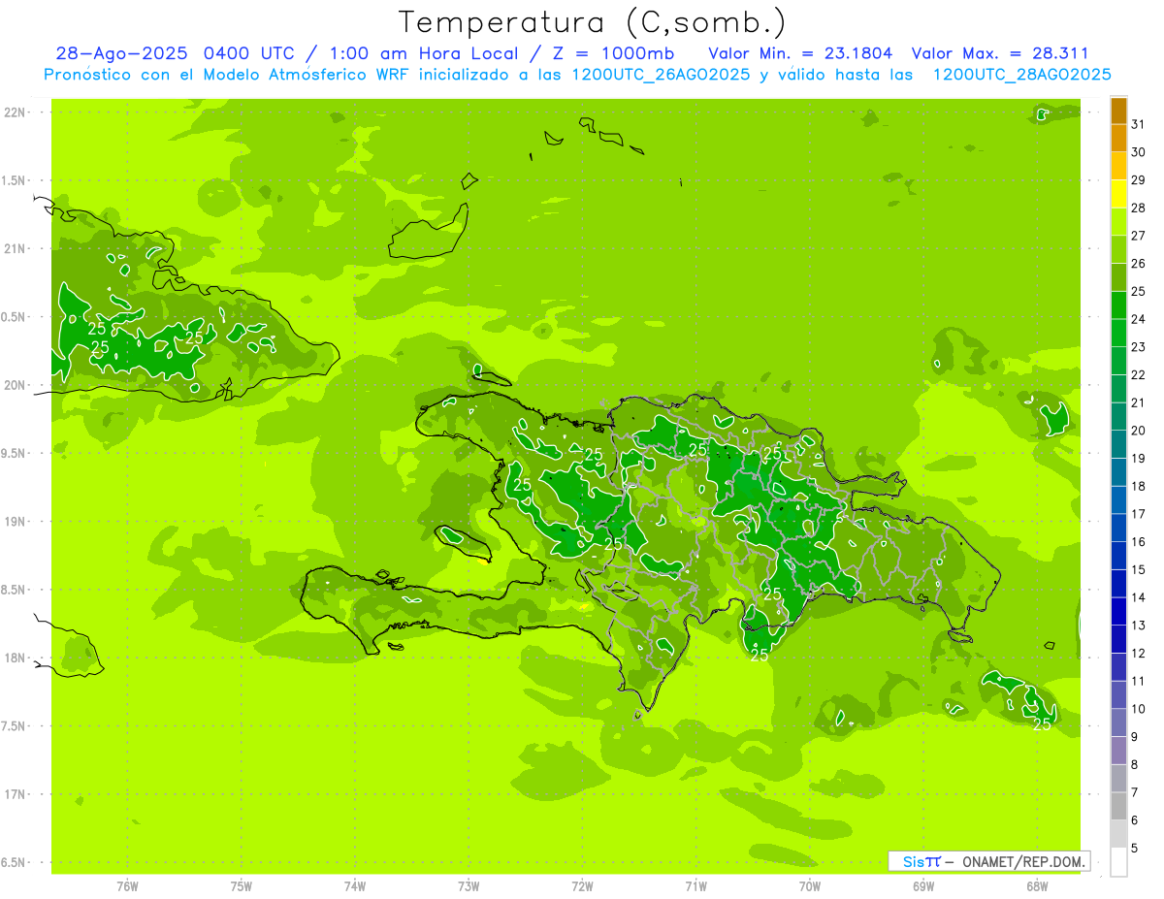1164x899 pixels.
Task: Click the title 'Temperatura (C,somb.)'
Action: tap(592, 22)
